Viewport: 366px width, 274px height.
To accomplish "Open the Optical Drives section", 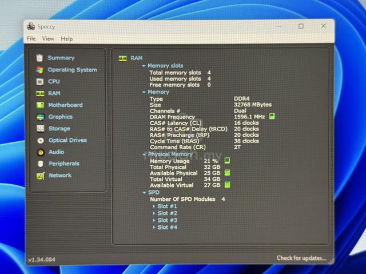I will point(67,140).
